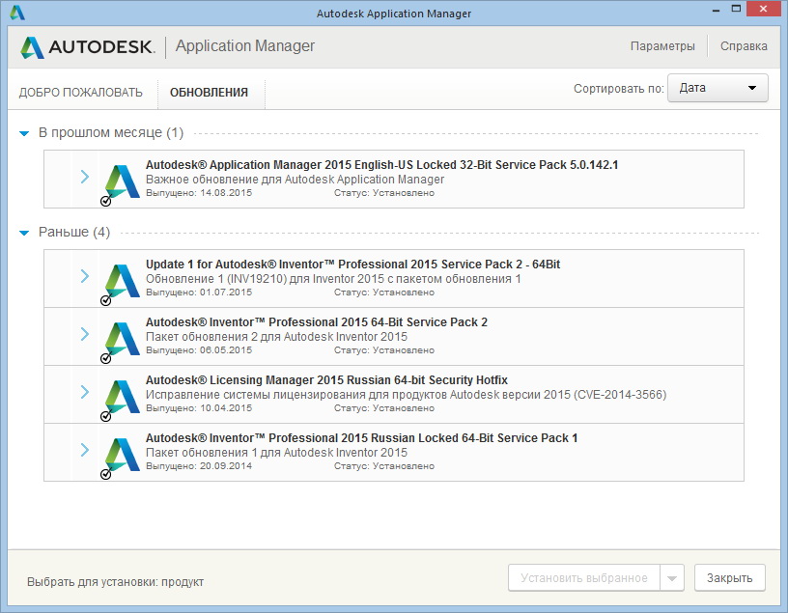
Task: Toggle the checkmark on Inventor Service Pack 2
Action: [x=105, y=358]
